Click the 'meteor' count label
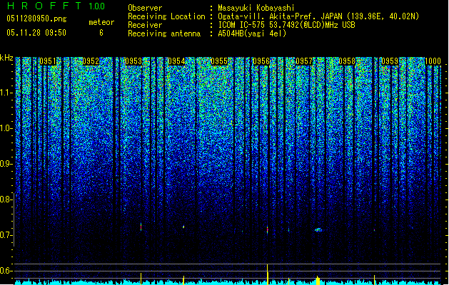This screenshot has height=285, width=449. 101,22
